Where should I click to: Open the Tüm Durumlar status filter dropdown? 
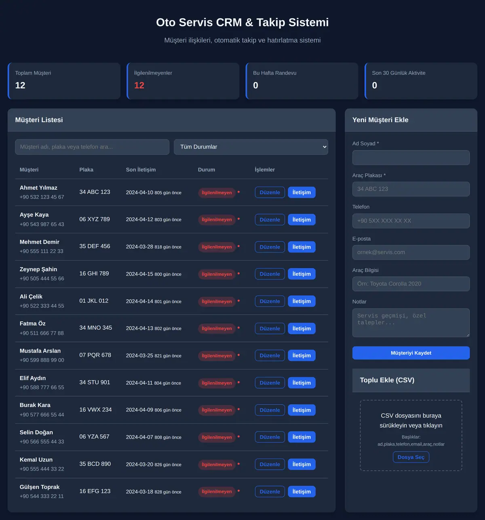click(251, 147)
